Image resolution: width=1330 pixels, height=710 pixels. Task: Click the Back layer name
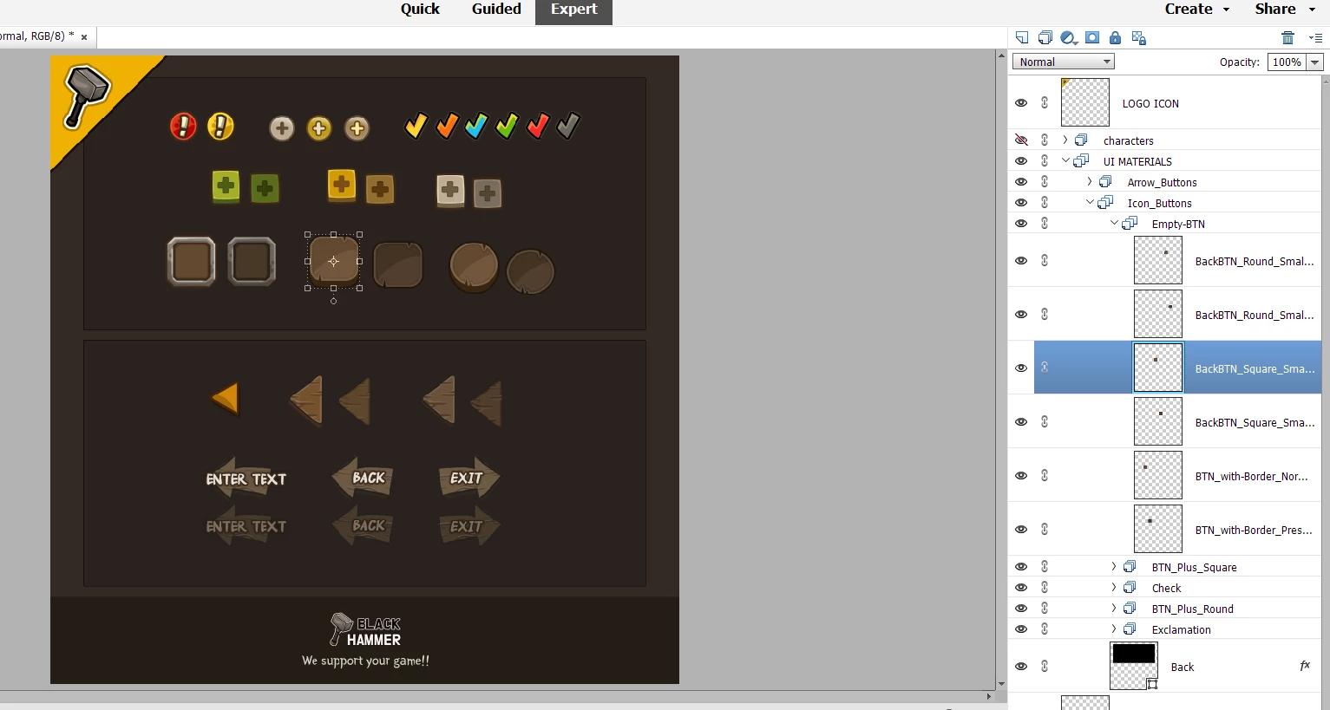click(1183, 667)
